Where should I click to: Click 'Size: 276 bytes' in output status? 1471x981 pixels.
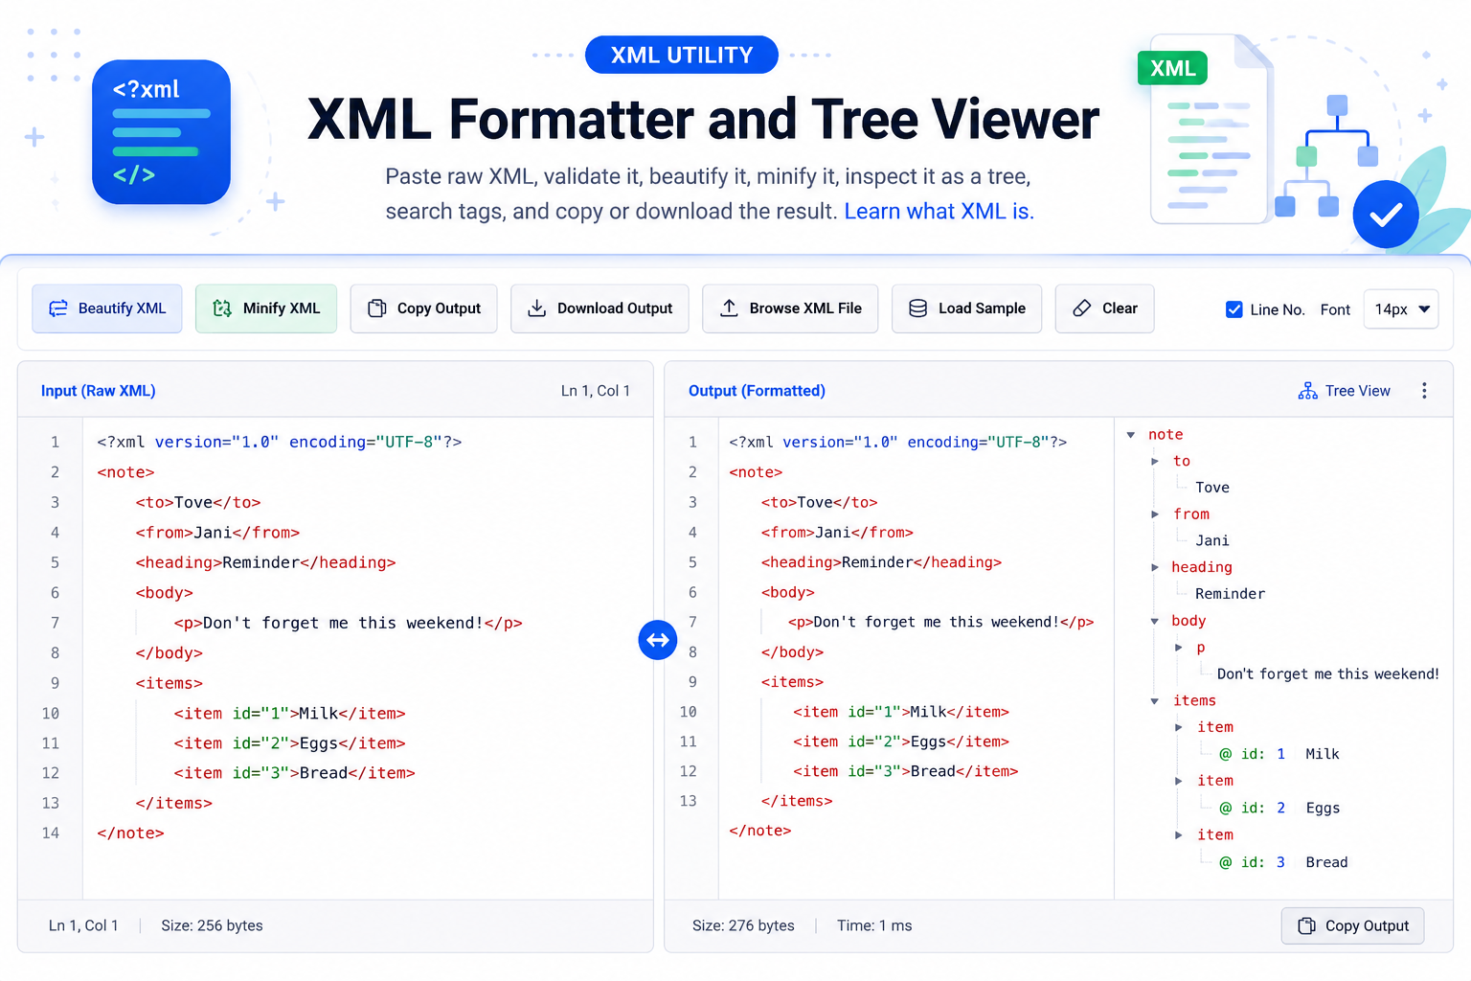743,925
